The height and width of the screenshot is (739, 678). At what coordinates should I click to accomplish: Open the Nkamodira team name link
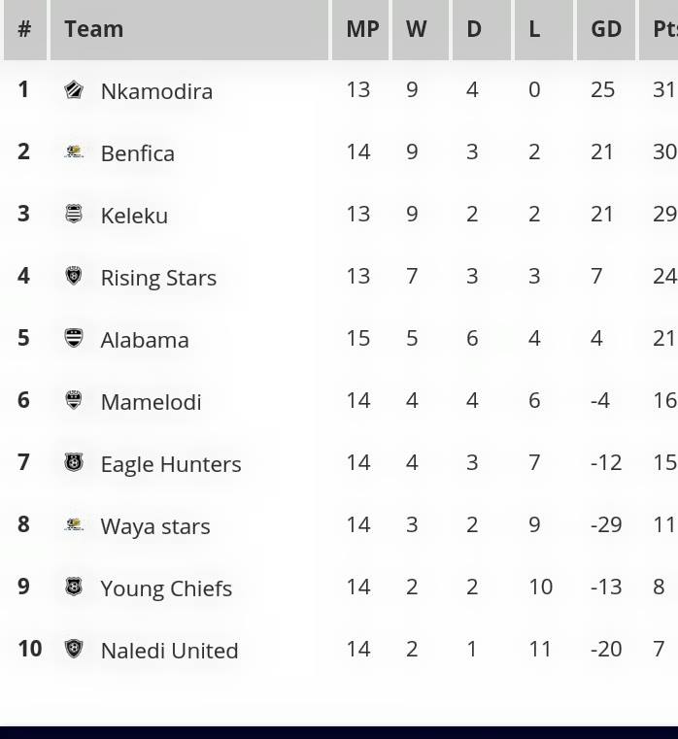[156, 91]
